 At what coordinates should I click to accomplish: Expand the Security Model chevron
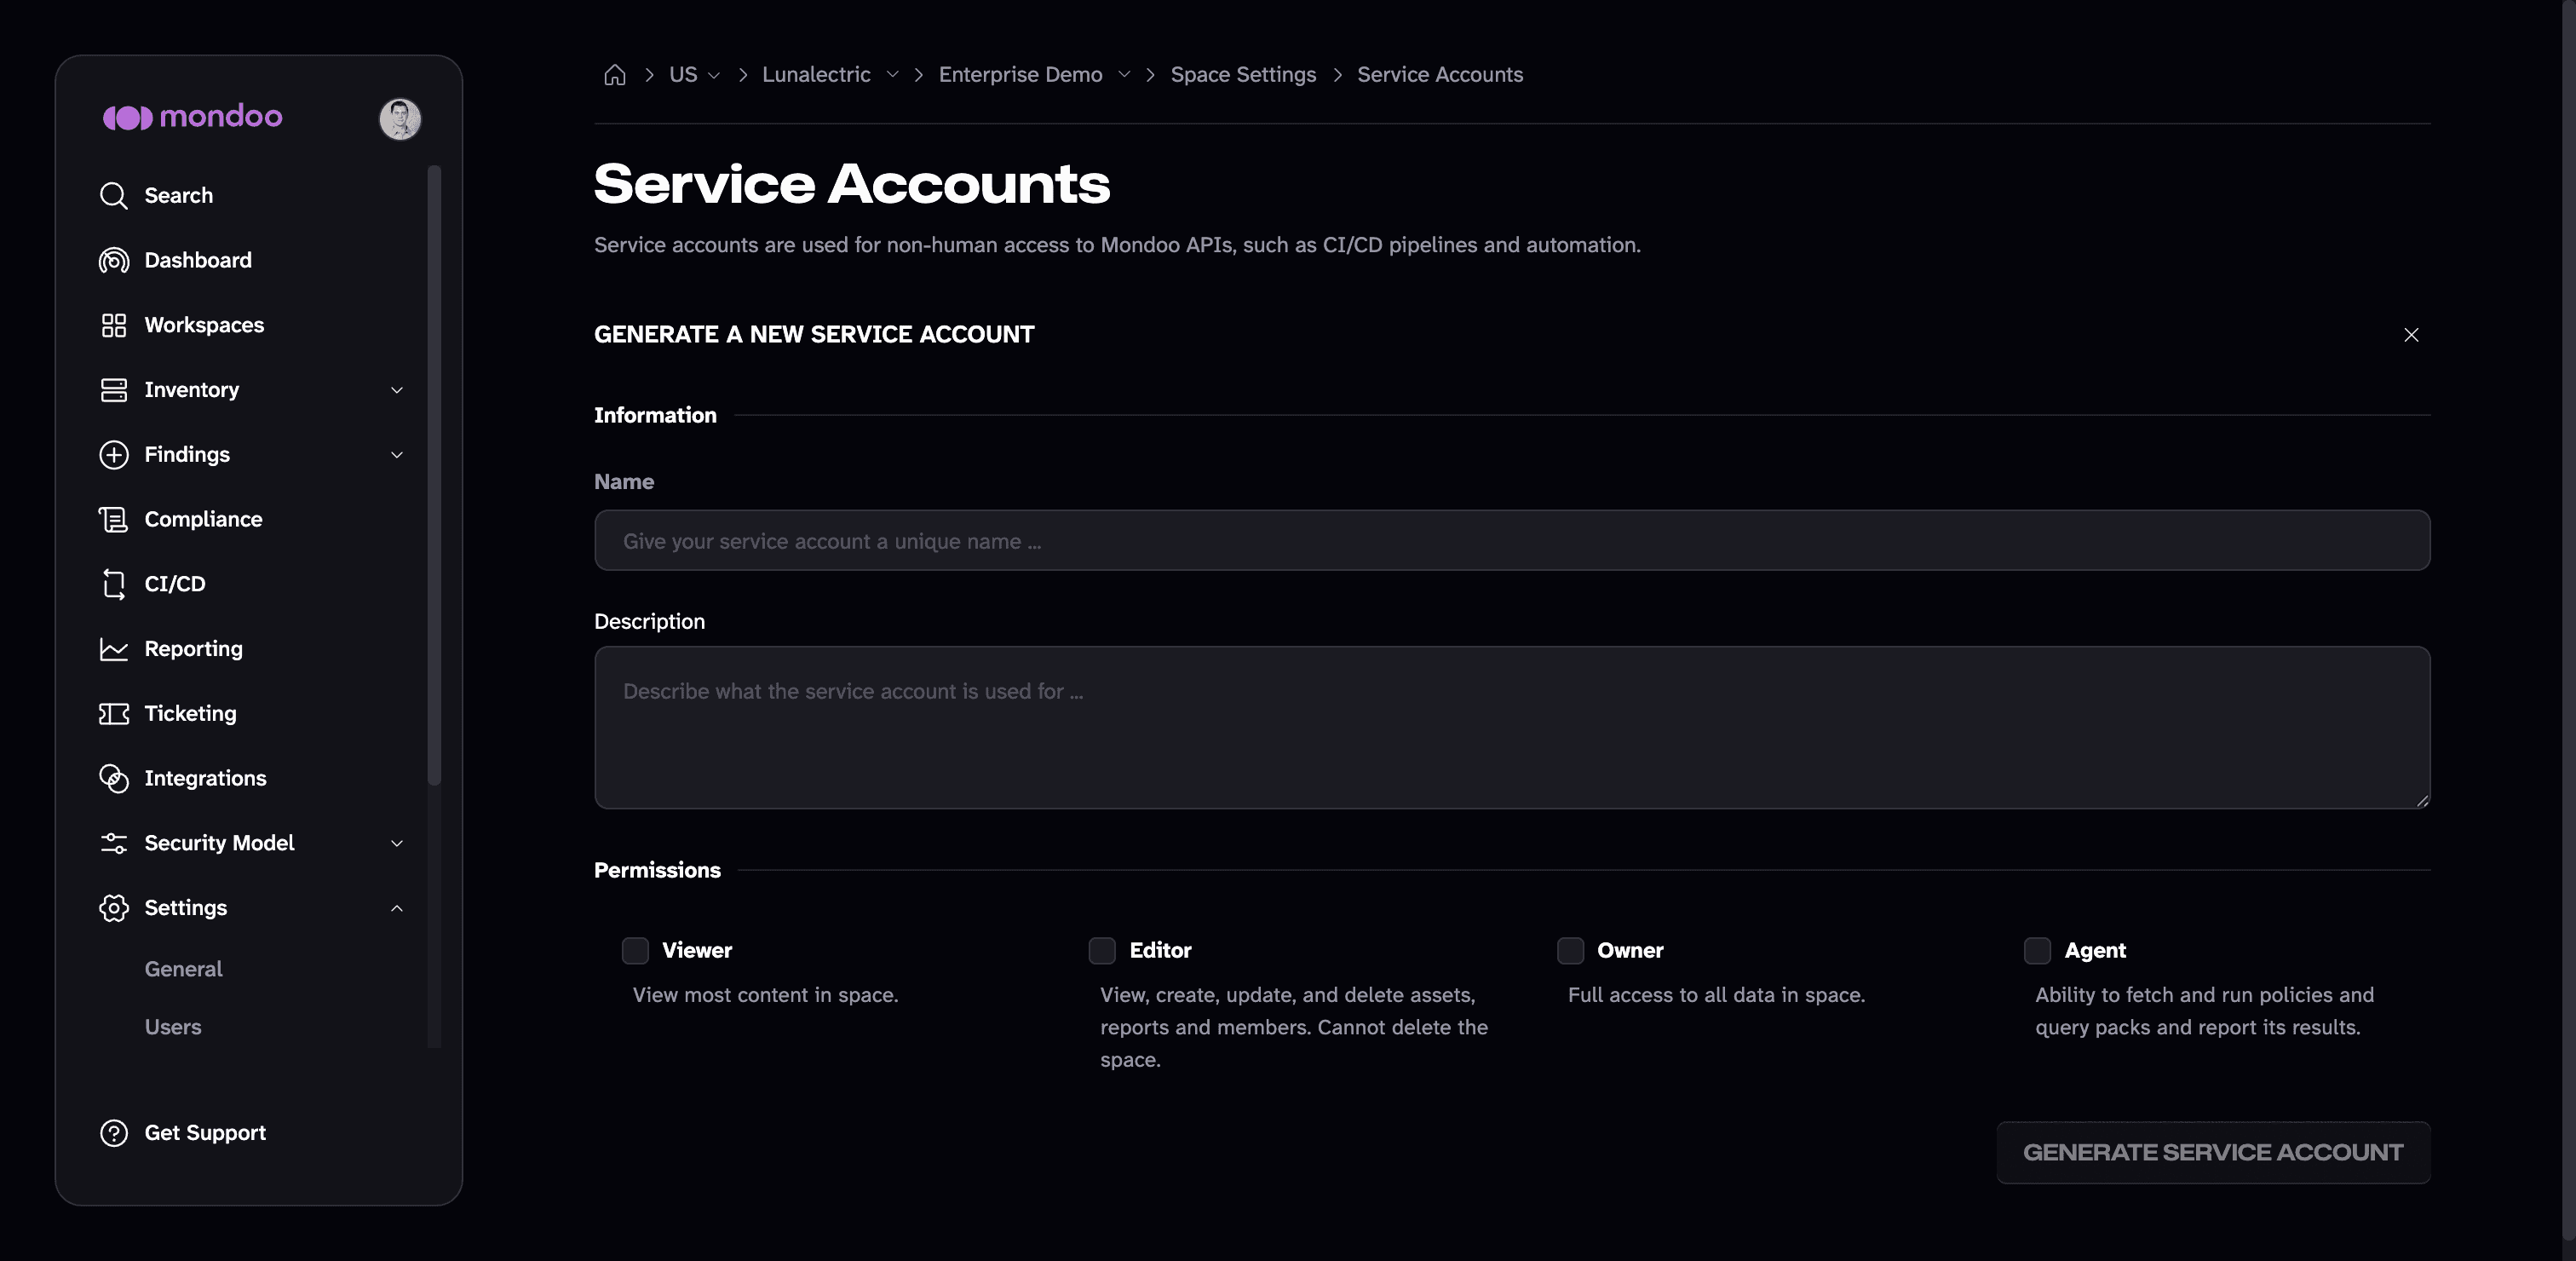point(397,843)
